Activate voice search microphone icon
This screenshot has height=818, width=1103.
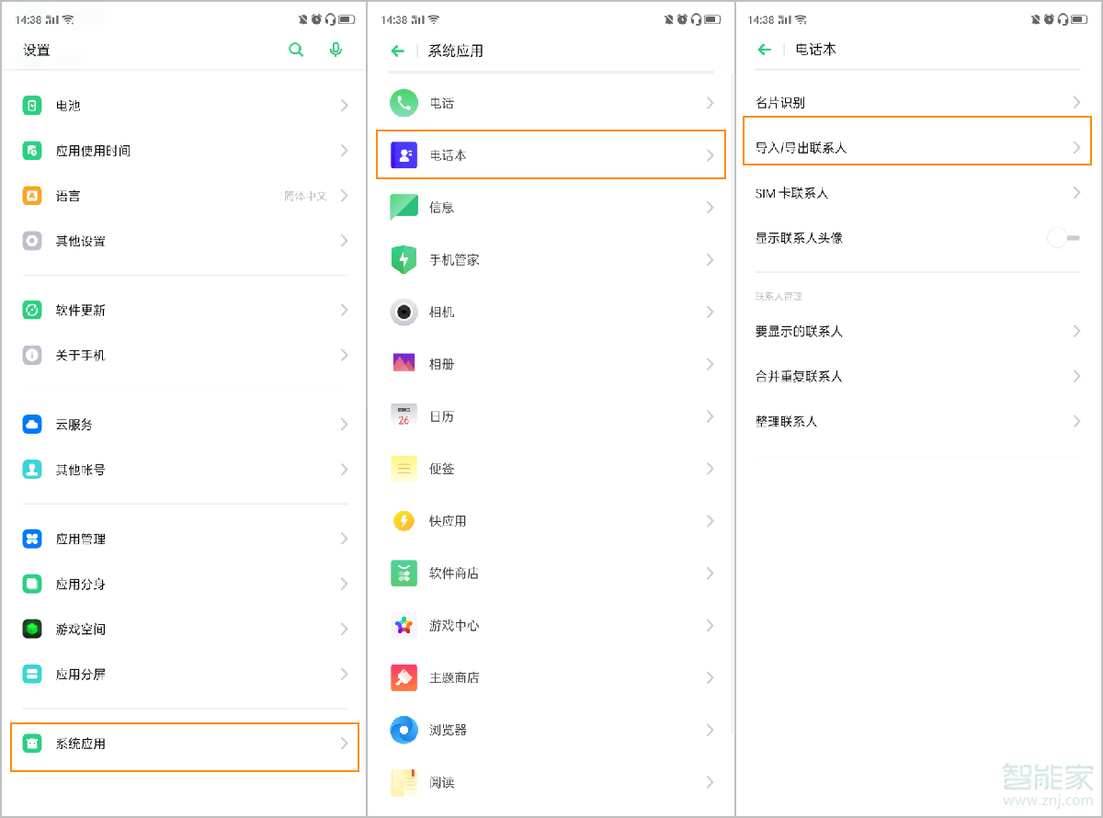[335, 51]
